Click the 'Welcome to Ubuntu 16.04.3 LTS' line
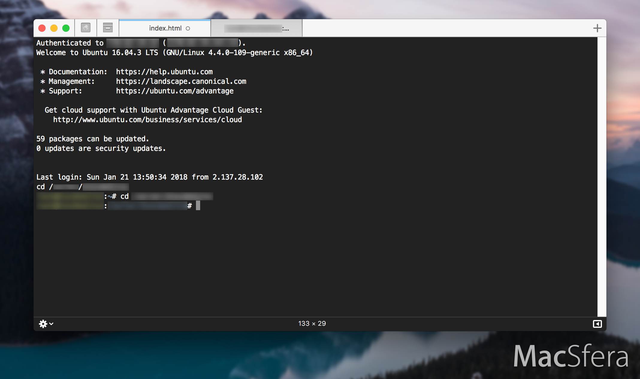Image resolution: width=640 pixels, height=379 pixels. pos(175,53)
